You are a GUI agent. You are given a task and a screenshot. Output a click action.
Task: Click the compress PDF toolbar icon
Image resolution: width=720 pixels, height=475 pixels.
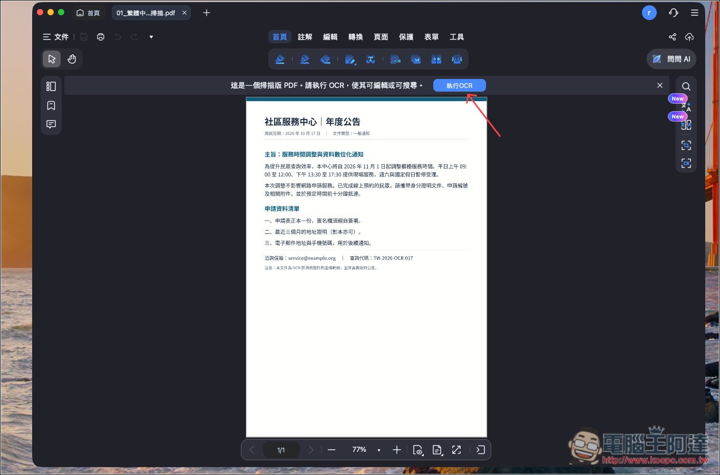pyautogui.click(x=457, y=60)
